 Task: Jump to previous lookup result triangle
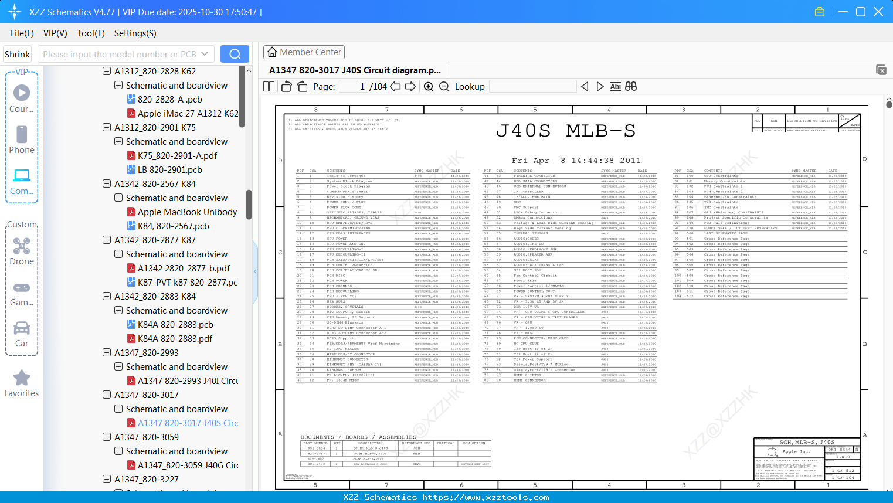pos(585,87)
